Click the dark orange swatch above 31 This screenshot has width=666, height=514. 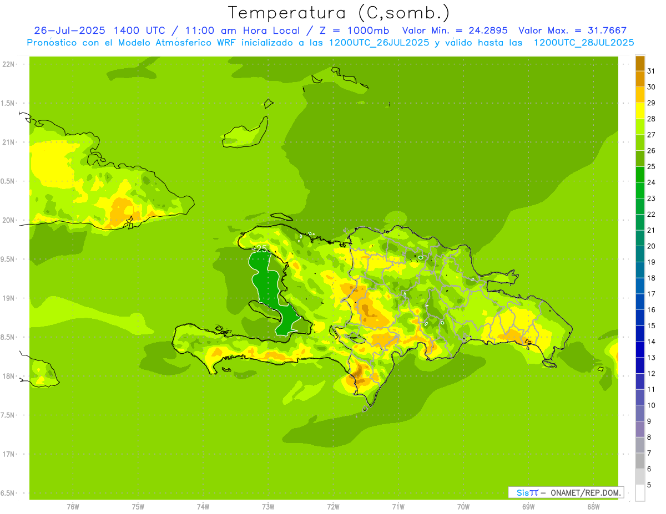click(x=640, y=63)
